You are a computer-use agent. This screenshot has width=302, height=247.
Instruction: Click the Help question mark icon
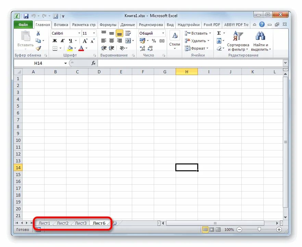[x=262, y=24]
